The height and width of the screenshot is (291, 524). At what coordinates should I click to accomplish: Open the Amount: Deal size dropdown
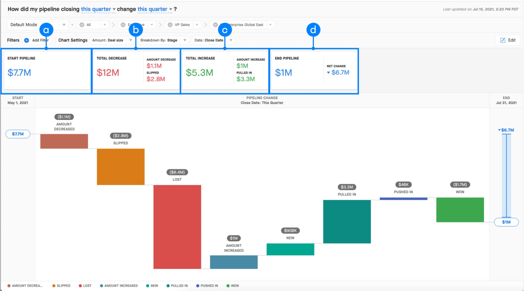click(112, 40)
